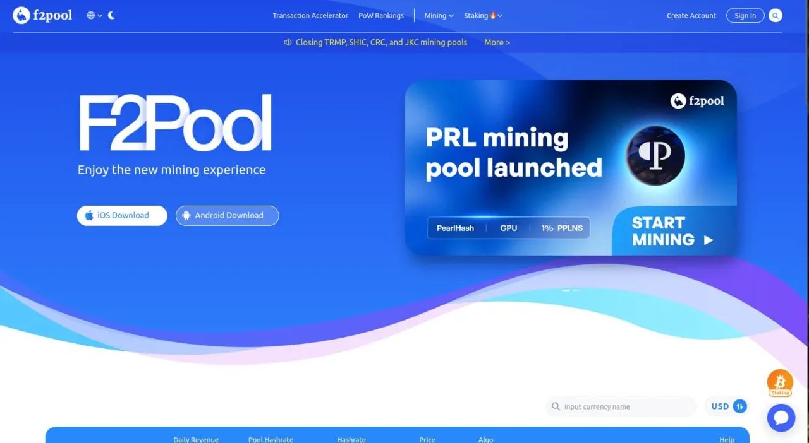Click Hashrate column header
Image resolution: width=809 pixels, height=443 pixels.
pos(351,439)
